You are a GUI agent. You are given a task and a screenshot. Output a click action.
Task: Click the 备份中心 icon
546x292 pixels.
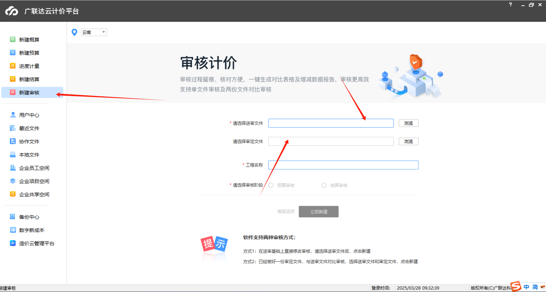13,216
